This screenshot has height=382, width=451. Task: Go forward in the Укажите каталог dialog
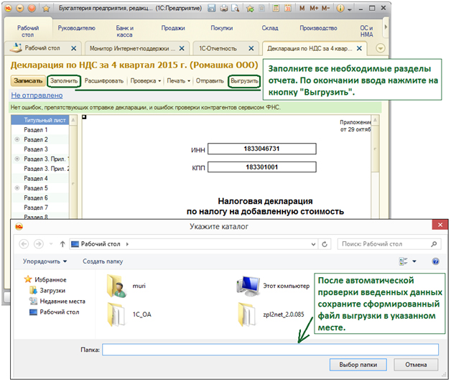[39, 244]
